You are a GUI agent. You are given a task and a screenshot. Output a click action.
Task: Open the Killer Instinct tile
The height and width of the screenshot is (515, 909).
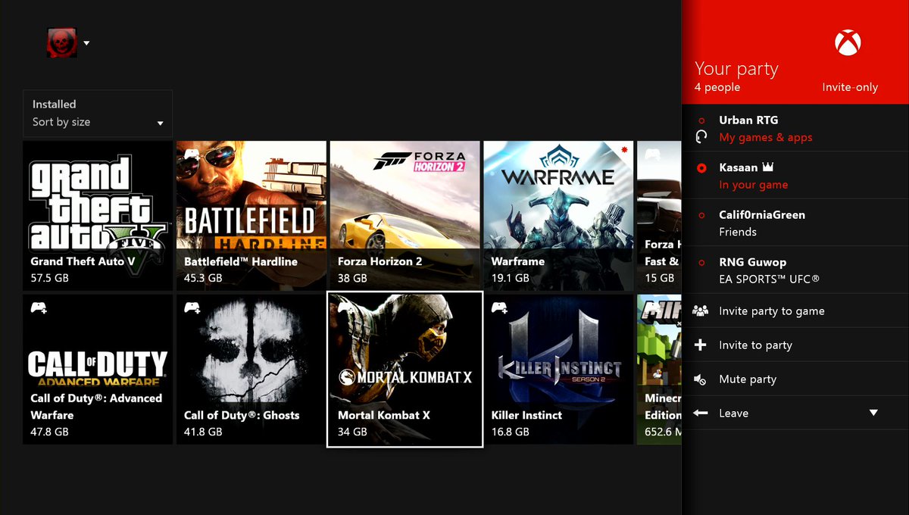(x=558, y=369)
